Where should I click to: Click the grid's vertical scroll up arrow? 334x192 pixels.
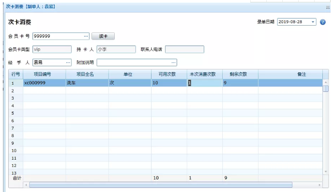coord(326,82)
